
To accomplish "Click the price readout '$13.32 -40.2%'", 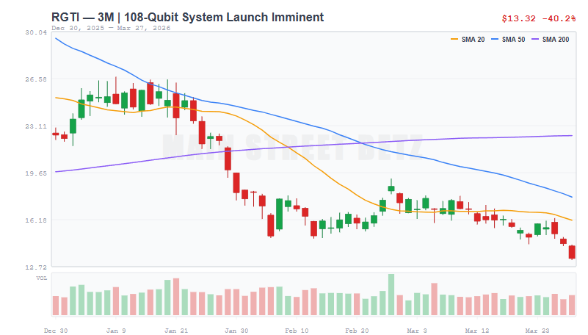I will click(x=539, y=18).
